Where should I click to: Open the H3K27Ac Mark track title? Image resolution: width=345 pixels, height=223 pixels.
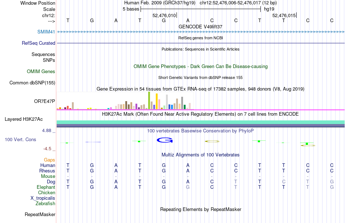pos(200,114)
